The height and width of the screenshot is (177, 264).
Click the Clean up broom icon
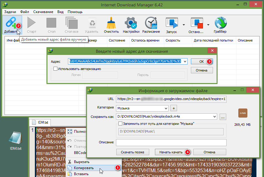(111, 23)
